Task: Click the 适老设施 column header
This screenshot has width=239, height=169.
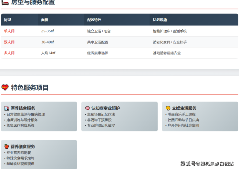Action: 160,20
